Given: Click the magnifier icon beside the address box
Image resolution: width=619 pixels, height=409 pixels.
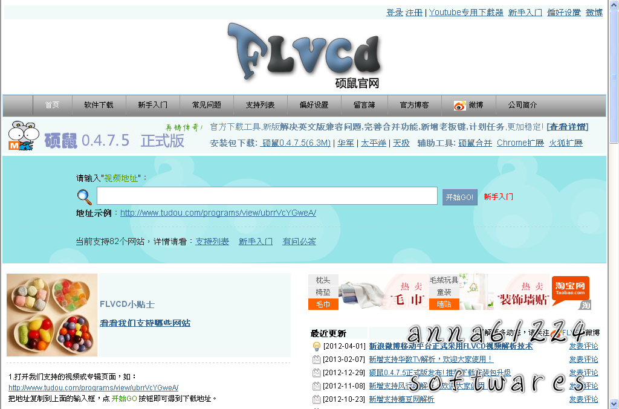Looking at the screenshot, I should [x=84, y=196].
